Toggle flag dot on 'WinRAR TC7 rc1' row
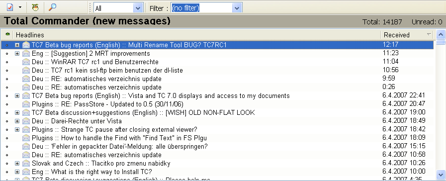Viewport: 446px width, 181px height. click(7, 62)
